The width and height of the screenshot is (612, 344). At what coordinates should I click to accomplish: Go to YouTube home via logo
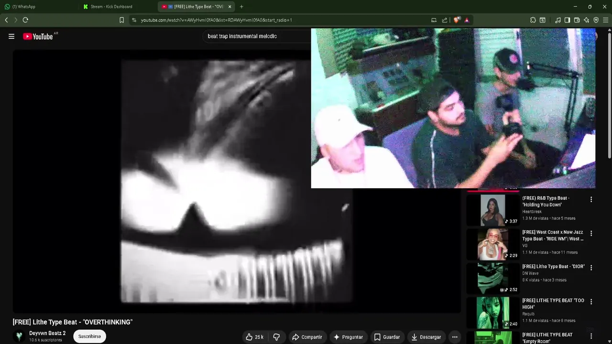[38, 36]
